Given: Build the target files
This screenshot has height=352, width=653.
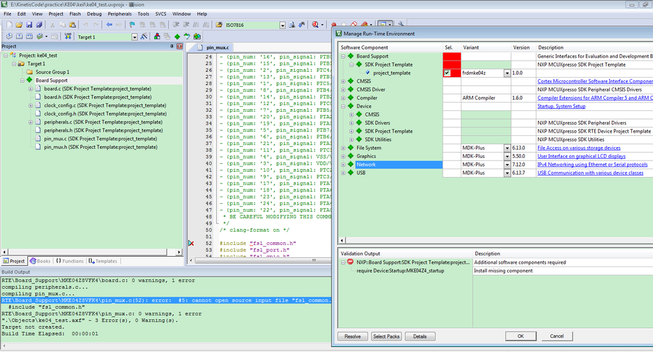Looking at the screenshot, I should click(x=19, y=37).
